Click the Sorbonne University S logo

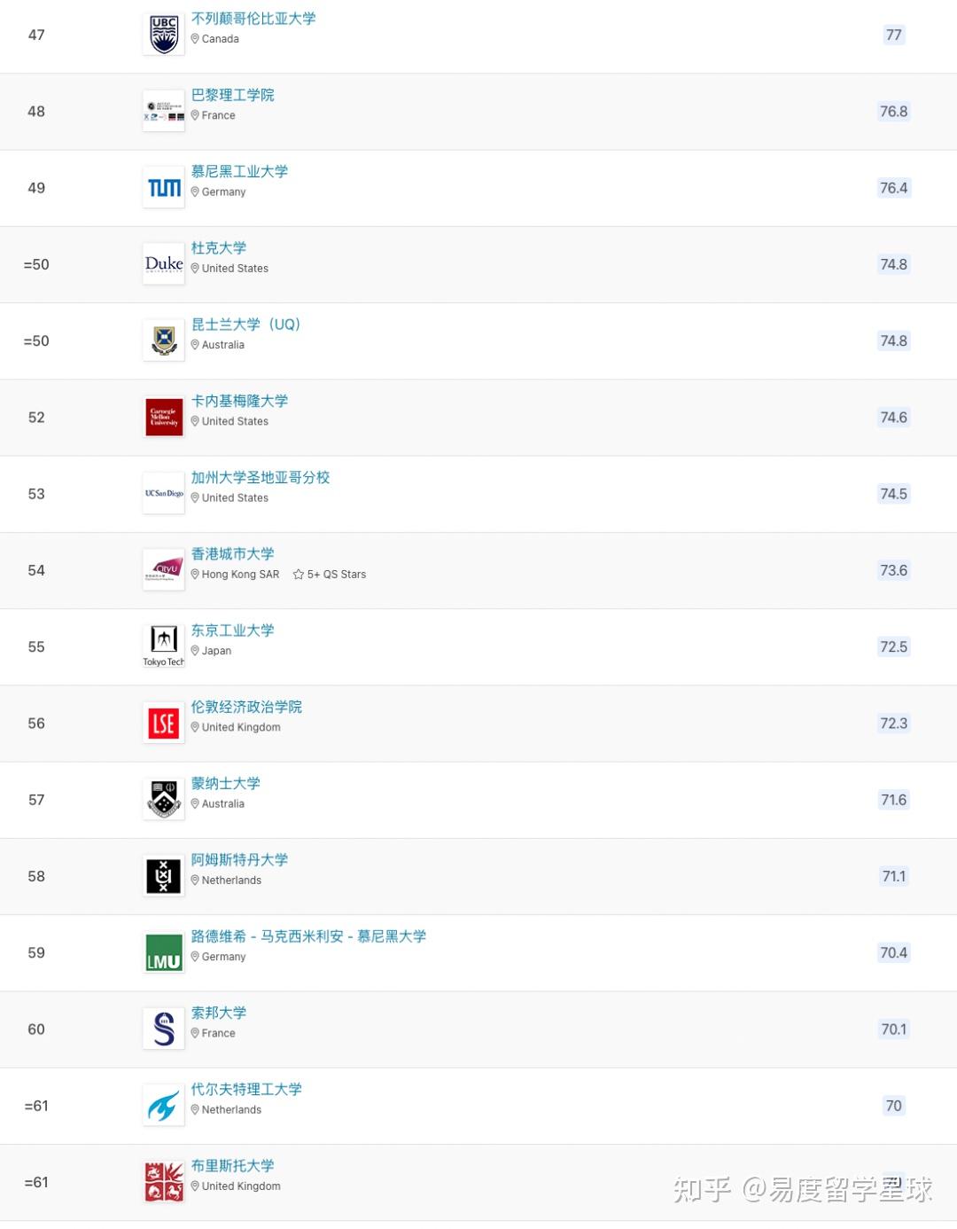[164, 1029]
